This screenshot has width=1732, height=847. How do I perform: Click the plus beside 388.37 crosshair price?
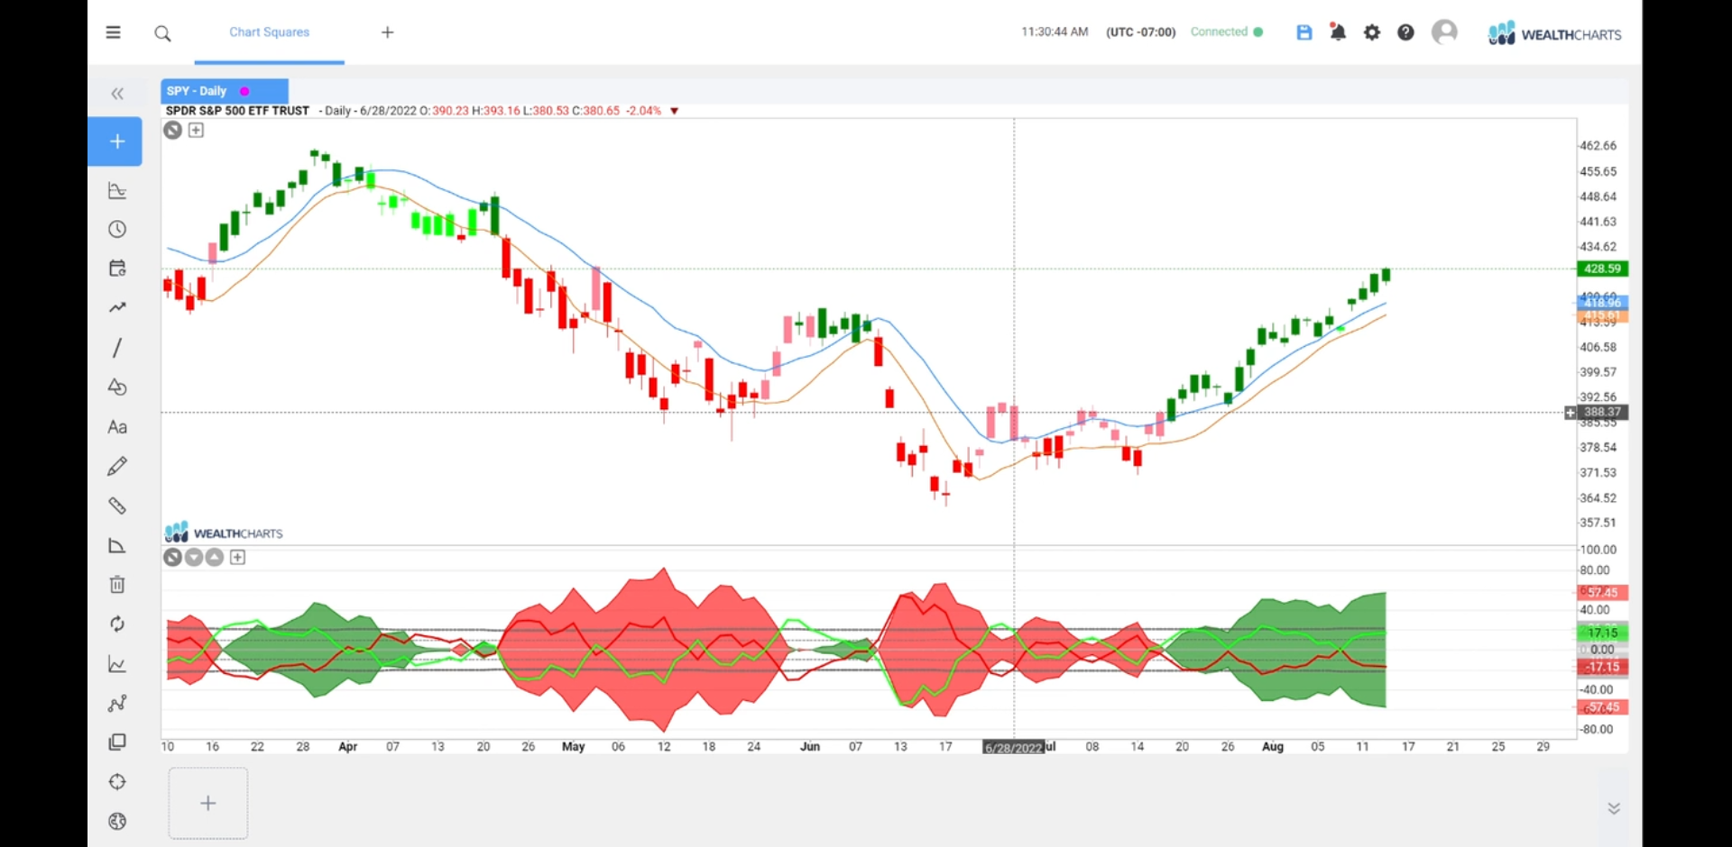coord(1571,413)
